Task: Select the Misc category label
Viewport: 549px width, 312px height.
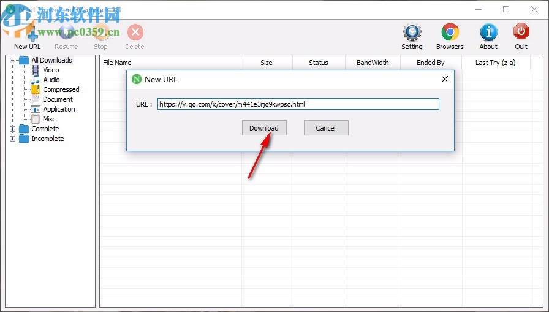Action: [x=50, y=119]
